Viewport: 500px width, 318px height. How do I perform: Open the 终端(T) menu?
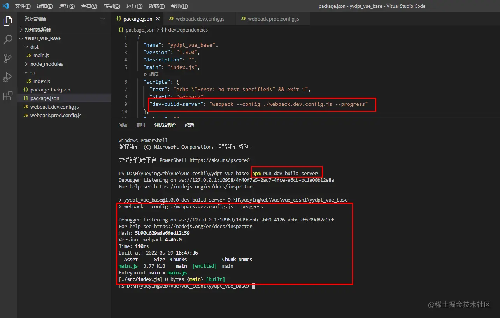point(157,6)
